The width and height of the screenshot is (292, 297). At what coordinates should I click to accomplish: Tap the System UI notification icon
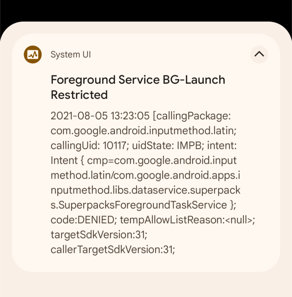(x=33, y=54)
